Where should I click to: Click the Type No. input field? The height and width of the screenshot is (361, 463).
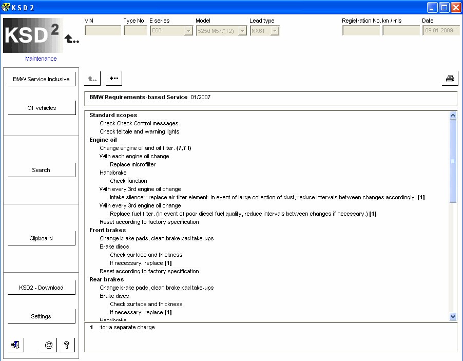(x=136, y=30)
